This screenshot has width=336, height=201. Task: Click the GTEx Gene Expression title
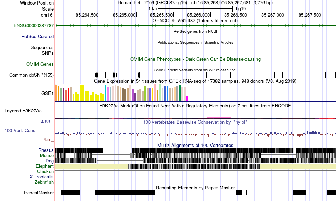click(x=195, y=81)
